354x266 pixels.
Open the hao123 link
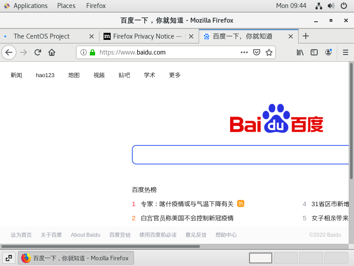pos(45,75)
